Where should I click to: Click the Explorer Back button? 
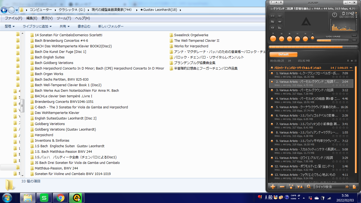pos(4,10)
